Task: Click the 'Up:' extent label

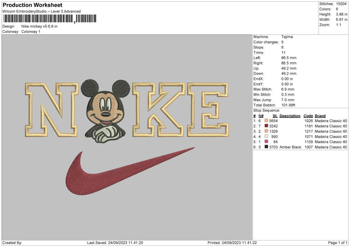Action: [256, 68]
